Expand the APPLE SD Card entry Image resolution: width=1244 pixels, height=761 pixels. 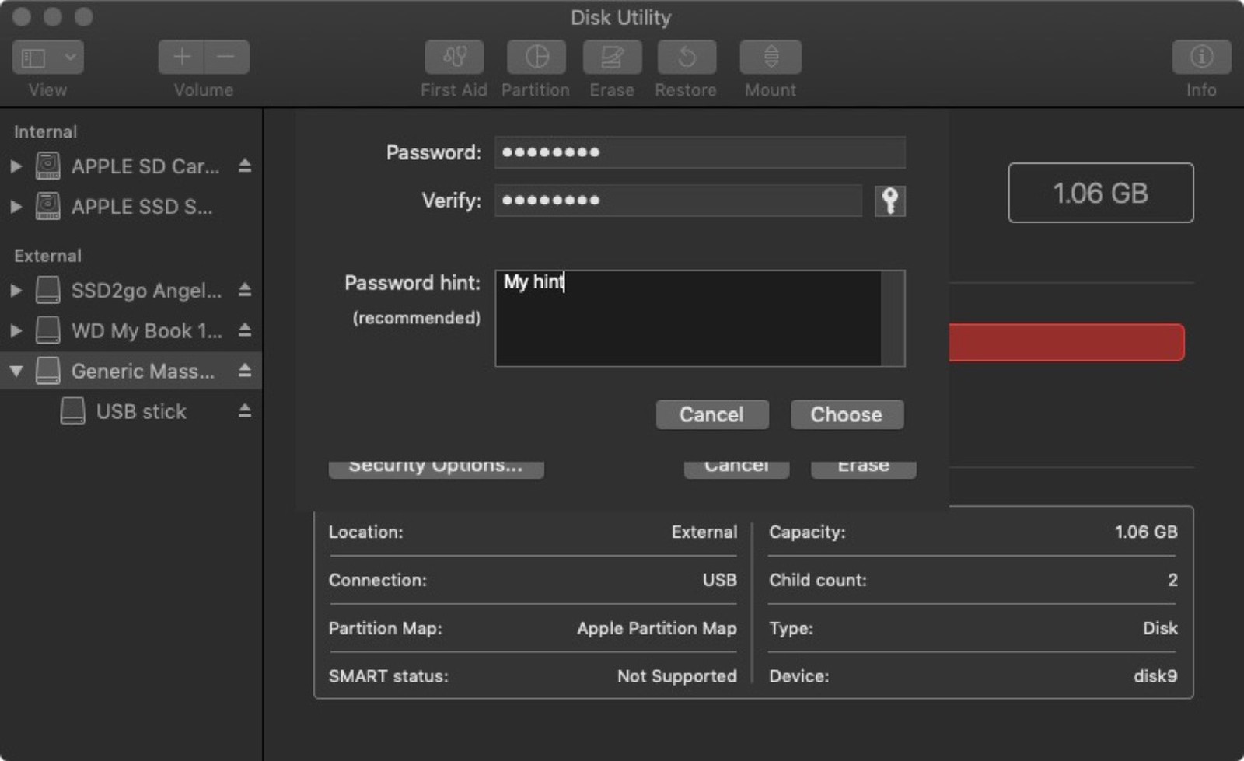pyautogui.click(x=14, y=166)
